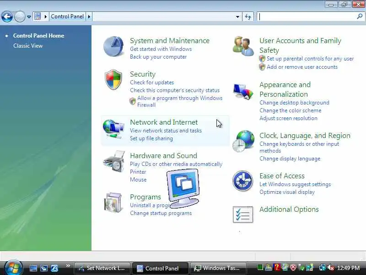Click Change display language

(290, 159)
